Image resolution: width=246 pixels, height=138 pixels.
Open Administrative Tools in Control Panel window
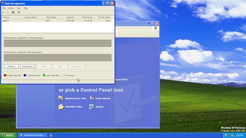tap(72, 99)
